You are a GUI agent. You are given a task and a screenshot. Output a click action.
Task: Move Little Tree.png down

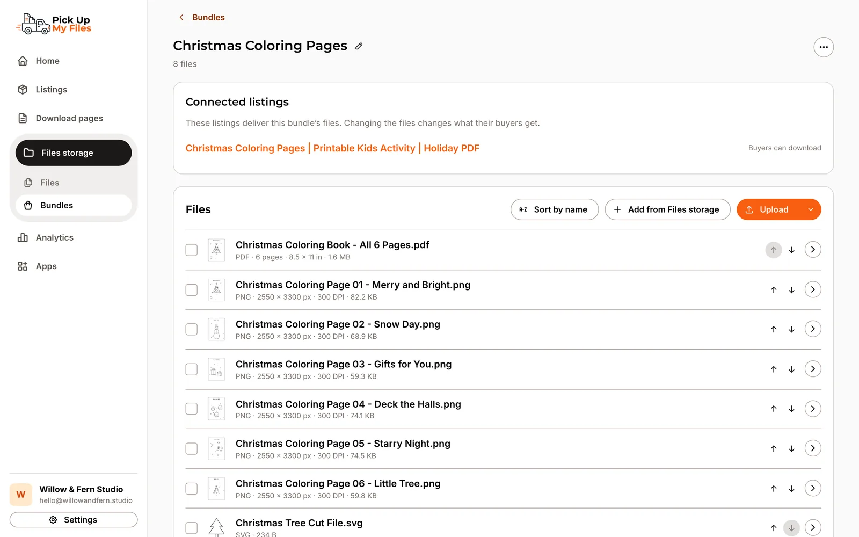click(x=791, y=488)
